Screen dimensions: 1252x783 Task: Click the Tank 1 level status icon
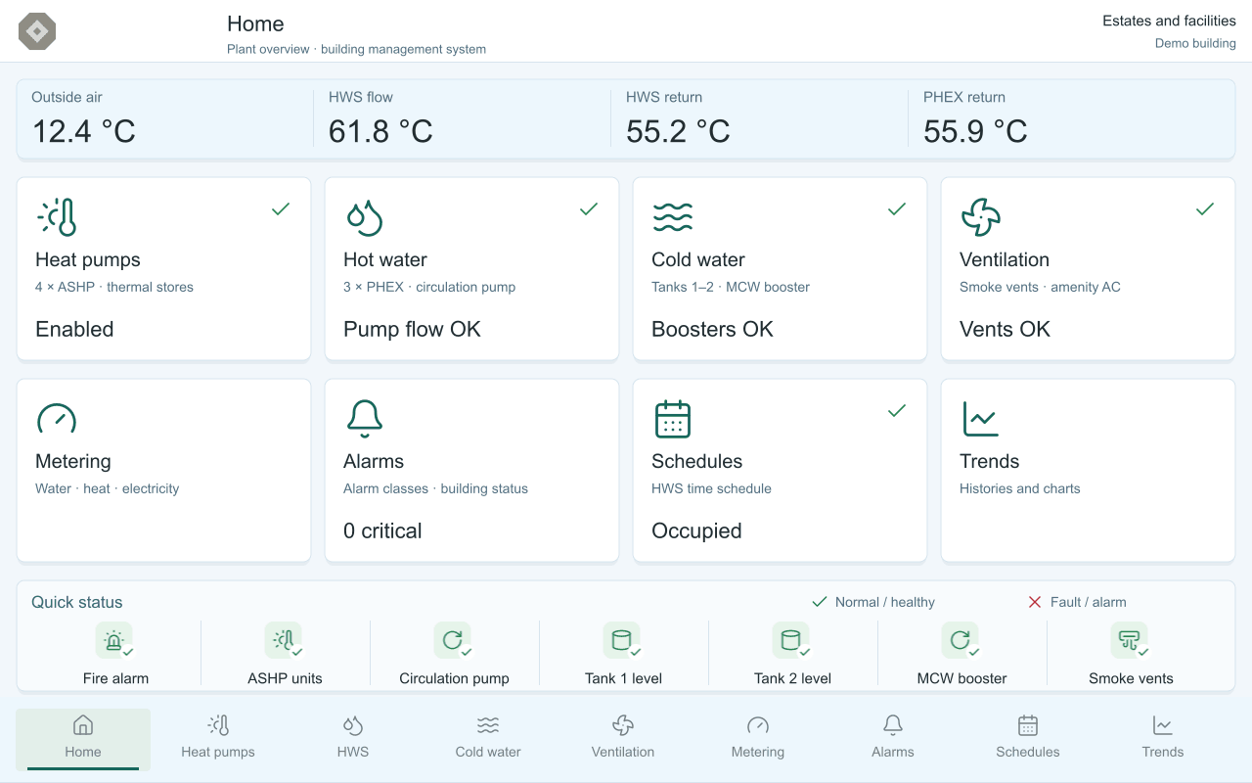point(622,641)
